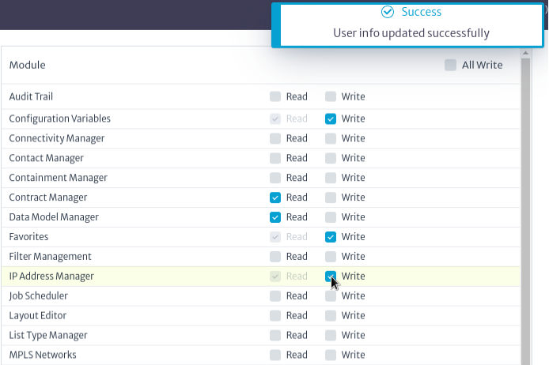
Task: Enable the All Write checkbox
Action: coord(450,65)
